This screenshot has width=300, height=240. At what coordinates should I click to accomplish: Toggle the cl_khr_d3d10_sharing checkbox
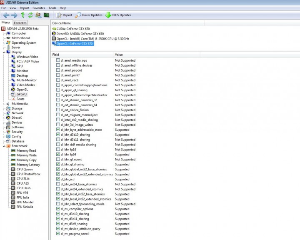58,134
